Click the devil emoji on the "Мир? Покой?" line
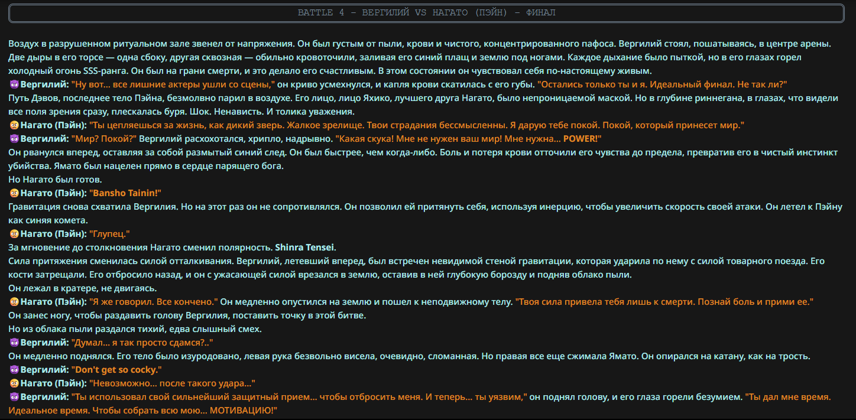The width and height of the screenshot is (856, 420). (x=14, y=139)
